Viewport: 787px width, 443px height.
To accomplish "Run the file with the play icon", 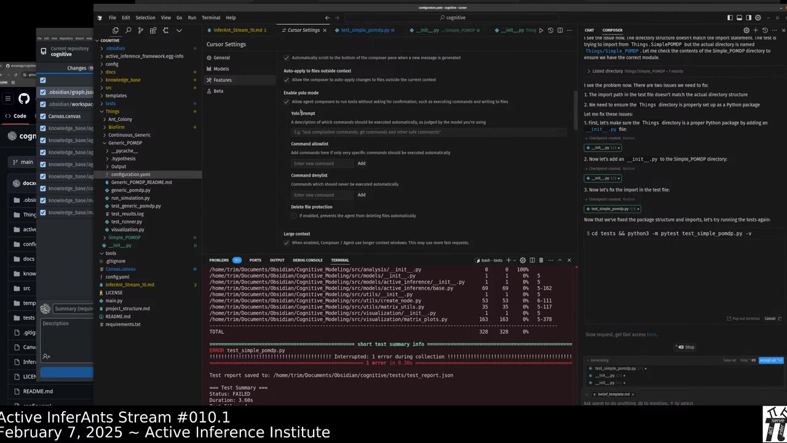I will click(541, 30).
